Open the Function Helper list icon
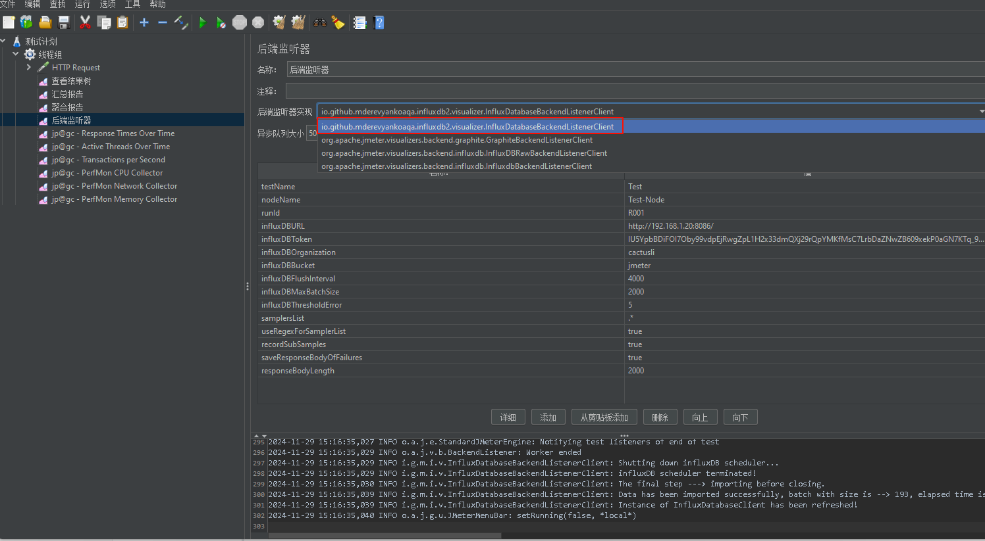The height and width of the screenshot is (541, 985). (359, 22)
